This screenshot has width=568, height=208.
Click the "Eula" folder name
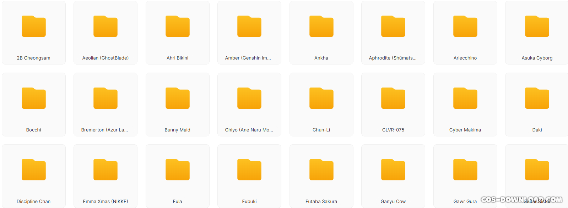coord(178,202)
